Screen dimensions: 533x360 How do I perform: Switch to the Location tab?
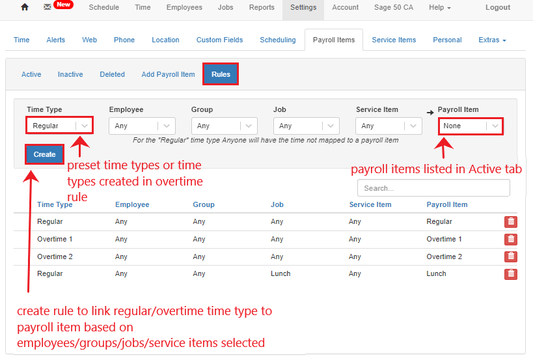point(165,40)
